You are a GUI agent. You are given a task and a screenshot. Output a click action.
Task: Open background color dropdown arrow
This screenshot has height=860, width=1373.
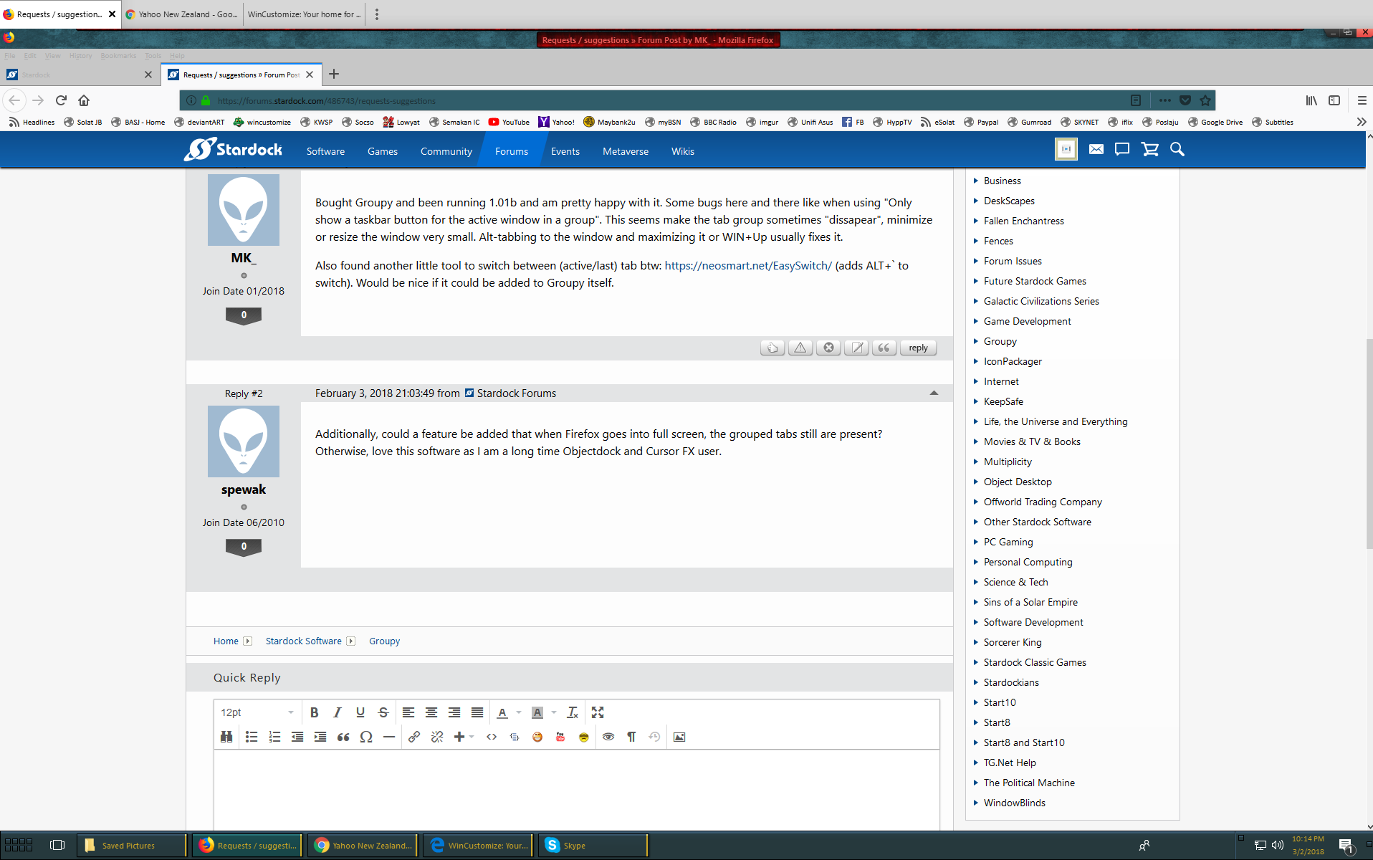tap(554, 712)
